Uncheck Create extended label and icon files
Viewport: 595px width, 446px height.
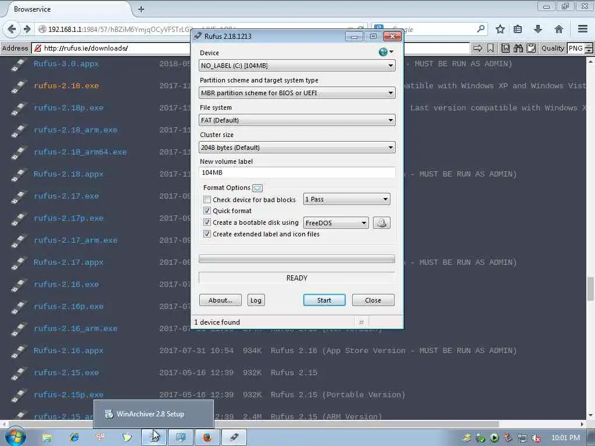pyautogui.click(x=207, y=234)
